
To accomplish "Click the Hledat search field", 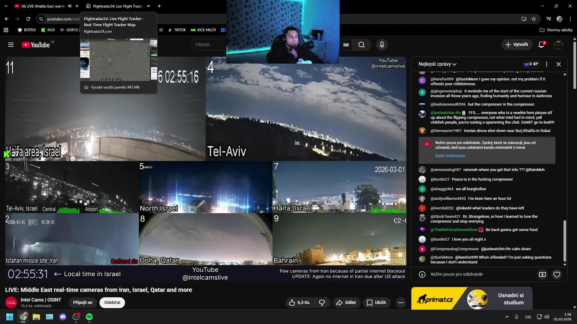I will tap(210, 45).
